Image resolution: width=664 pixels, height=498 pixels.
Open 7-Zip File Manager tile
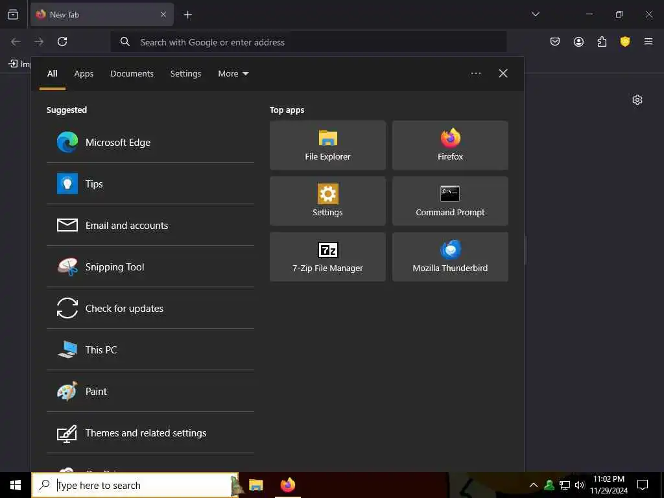(327, 257)
